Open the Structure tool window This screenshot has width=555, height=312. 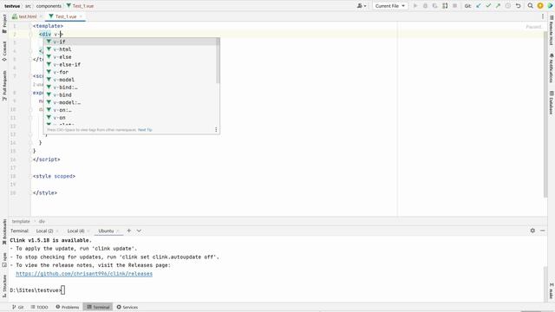[4, 286]
